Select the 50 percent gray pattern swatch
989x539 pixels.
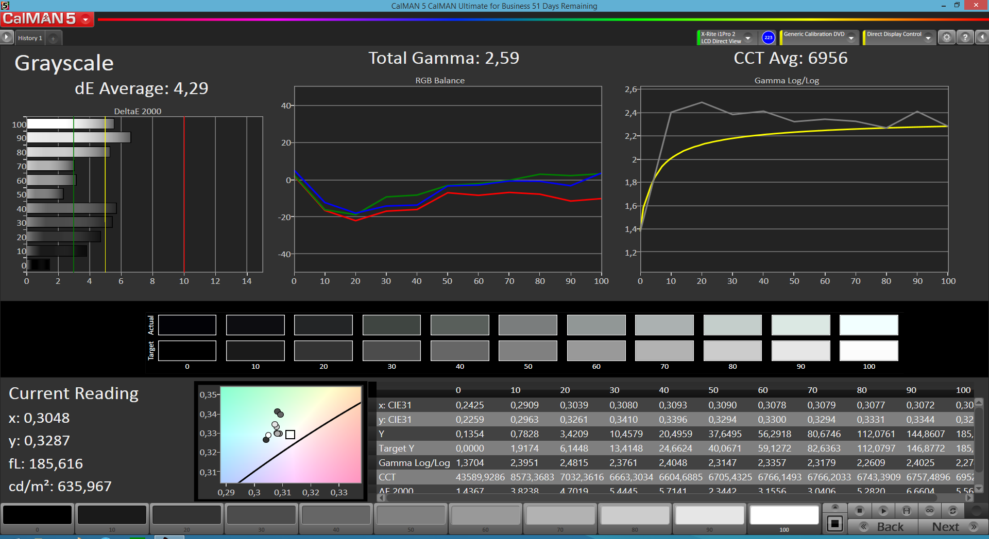click(x=411, y=515)
